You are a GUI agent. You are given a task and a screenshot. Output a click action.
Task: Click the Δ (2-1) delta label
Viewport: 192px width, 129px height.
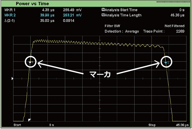pyautogui.click(x=9, y=21)
